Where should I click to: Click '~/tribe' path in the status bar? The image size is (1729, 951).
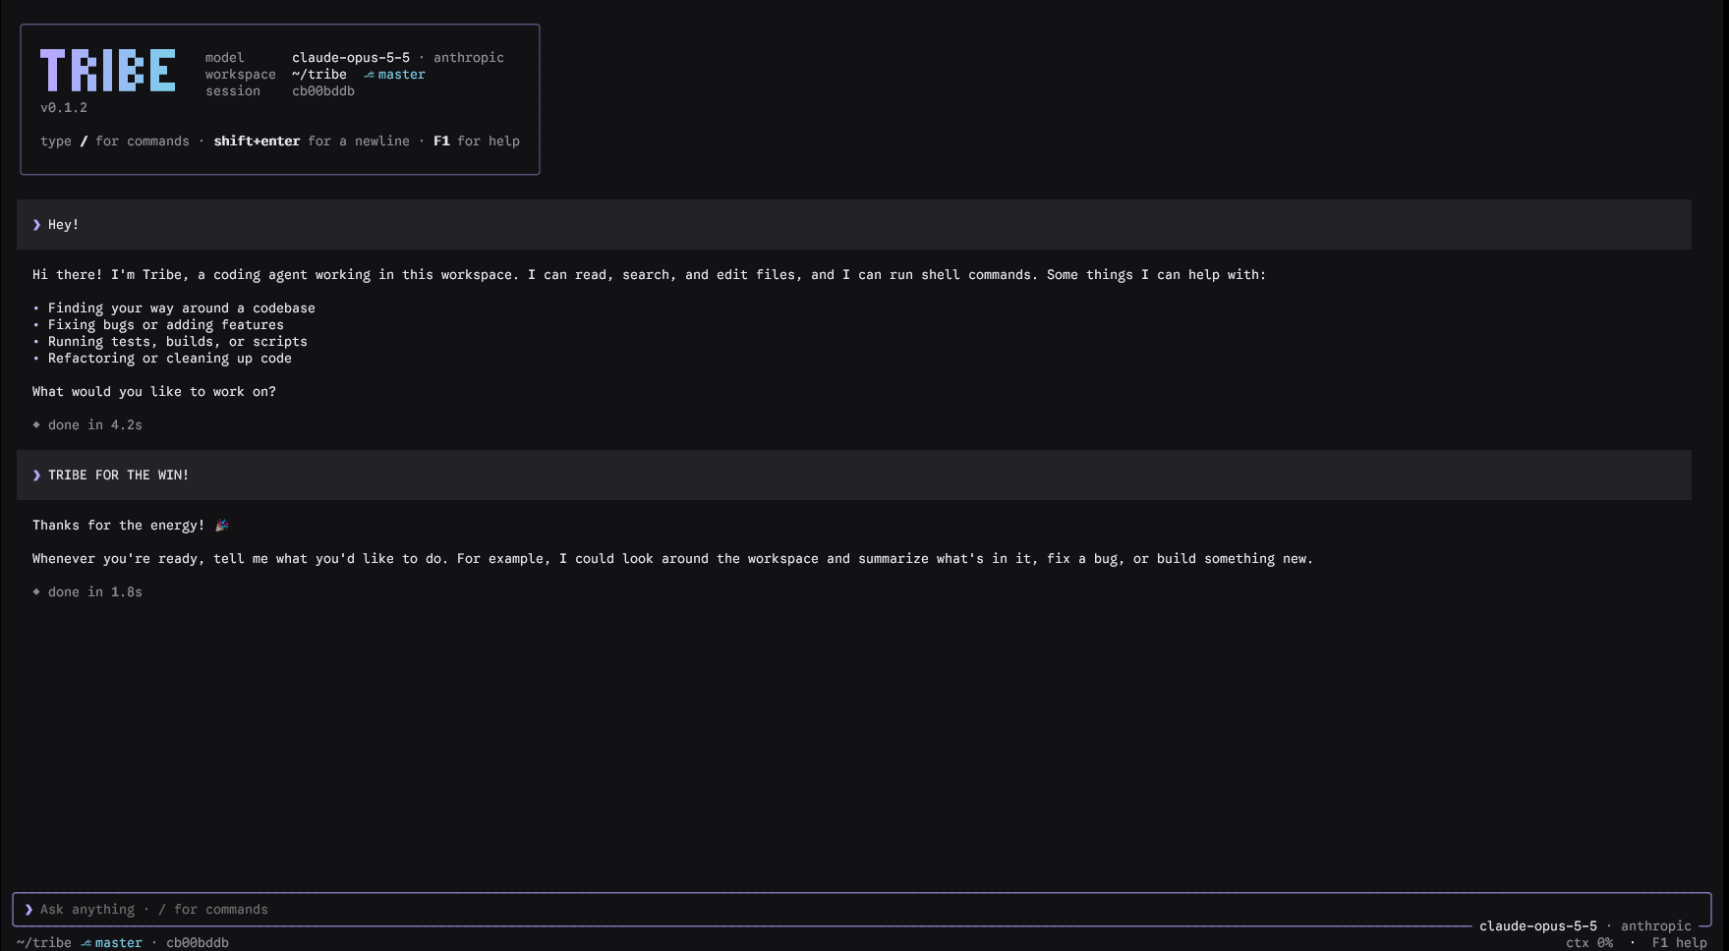click(44, 943)
